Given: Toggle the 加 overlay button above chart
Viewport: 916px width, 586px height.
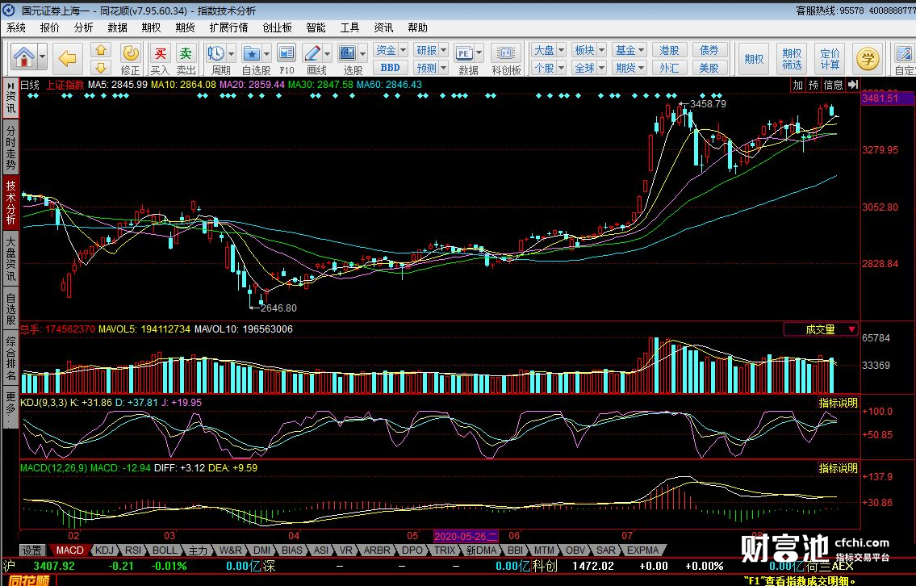Looking at the screenshot, I should click(797, 85).
